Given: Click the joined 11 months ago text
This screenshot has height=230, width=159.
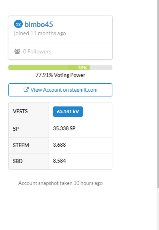Looking at the screenshot, I should coord(40,33).
